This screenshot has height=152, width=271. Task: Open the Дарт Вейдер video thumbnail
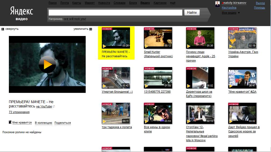pos(242,113)
